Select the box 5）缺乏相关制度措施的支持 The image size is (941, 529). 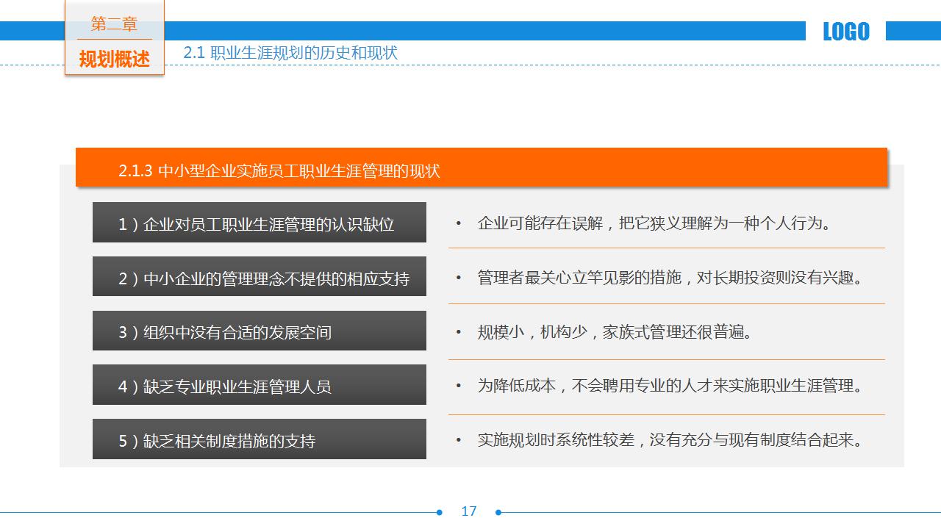[x=259, y=439]
